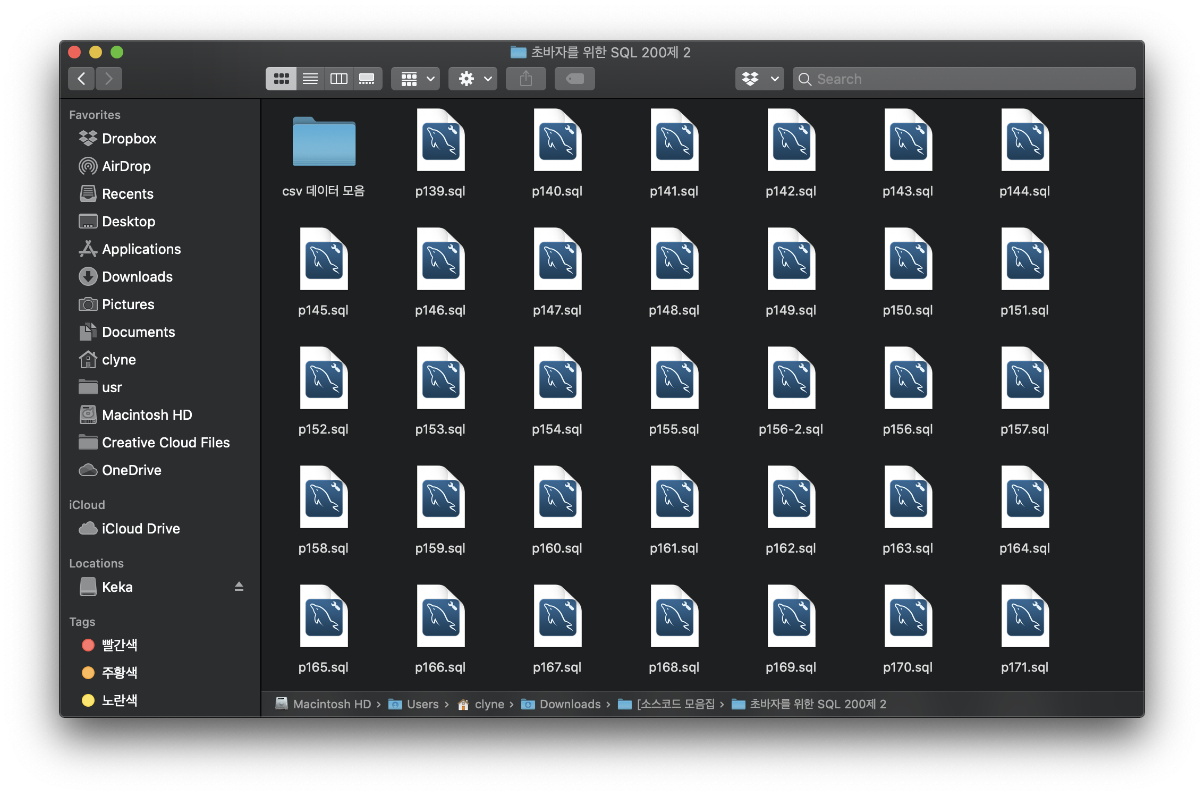This screenshot has width=1204, height=796.
Task: Select the red 빨간색 tag
Action: tap(119, 645)
